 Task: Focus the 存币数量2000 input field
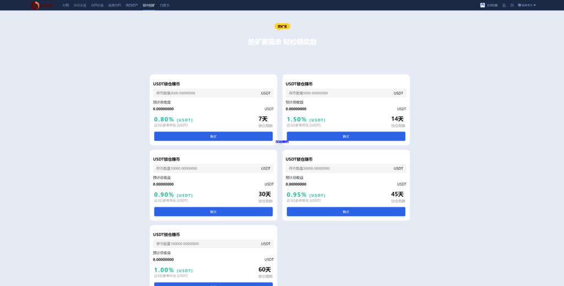pos(213,93)
